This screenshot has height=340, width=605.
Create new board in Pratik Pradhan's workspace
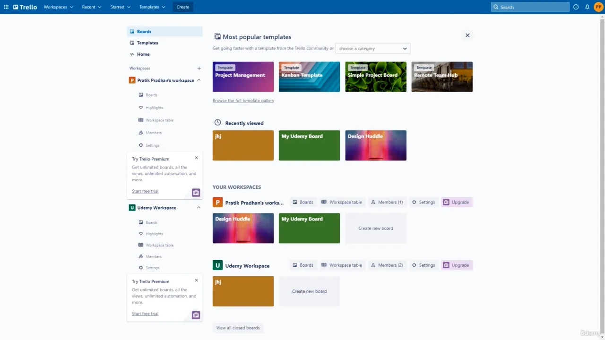tap(376, 229)
